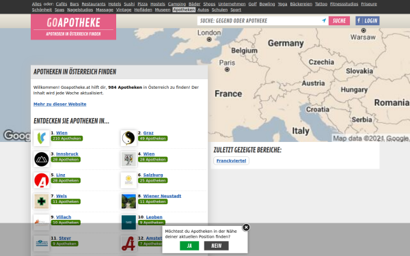410x256 pixels.
Task: Click the 210 Apotheken green badge
Action: point(67,139)
